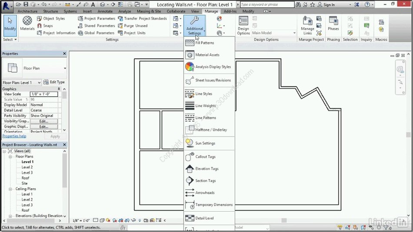Choose Elevation Tags
The height and width of the screenshot is (232, 413).
[x=209, y=169]
